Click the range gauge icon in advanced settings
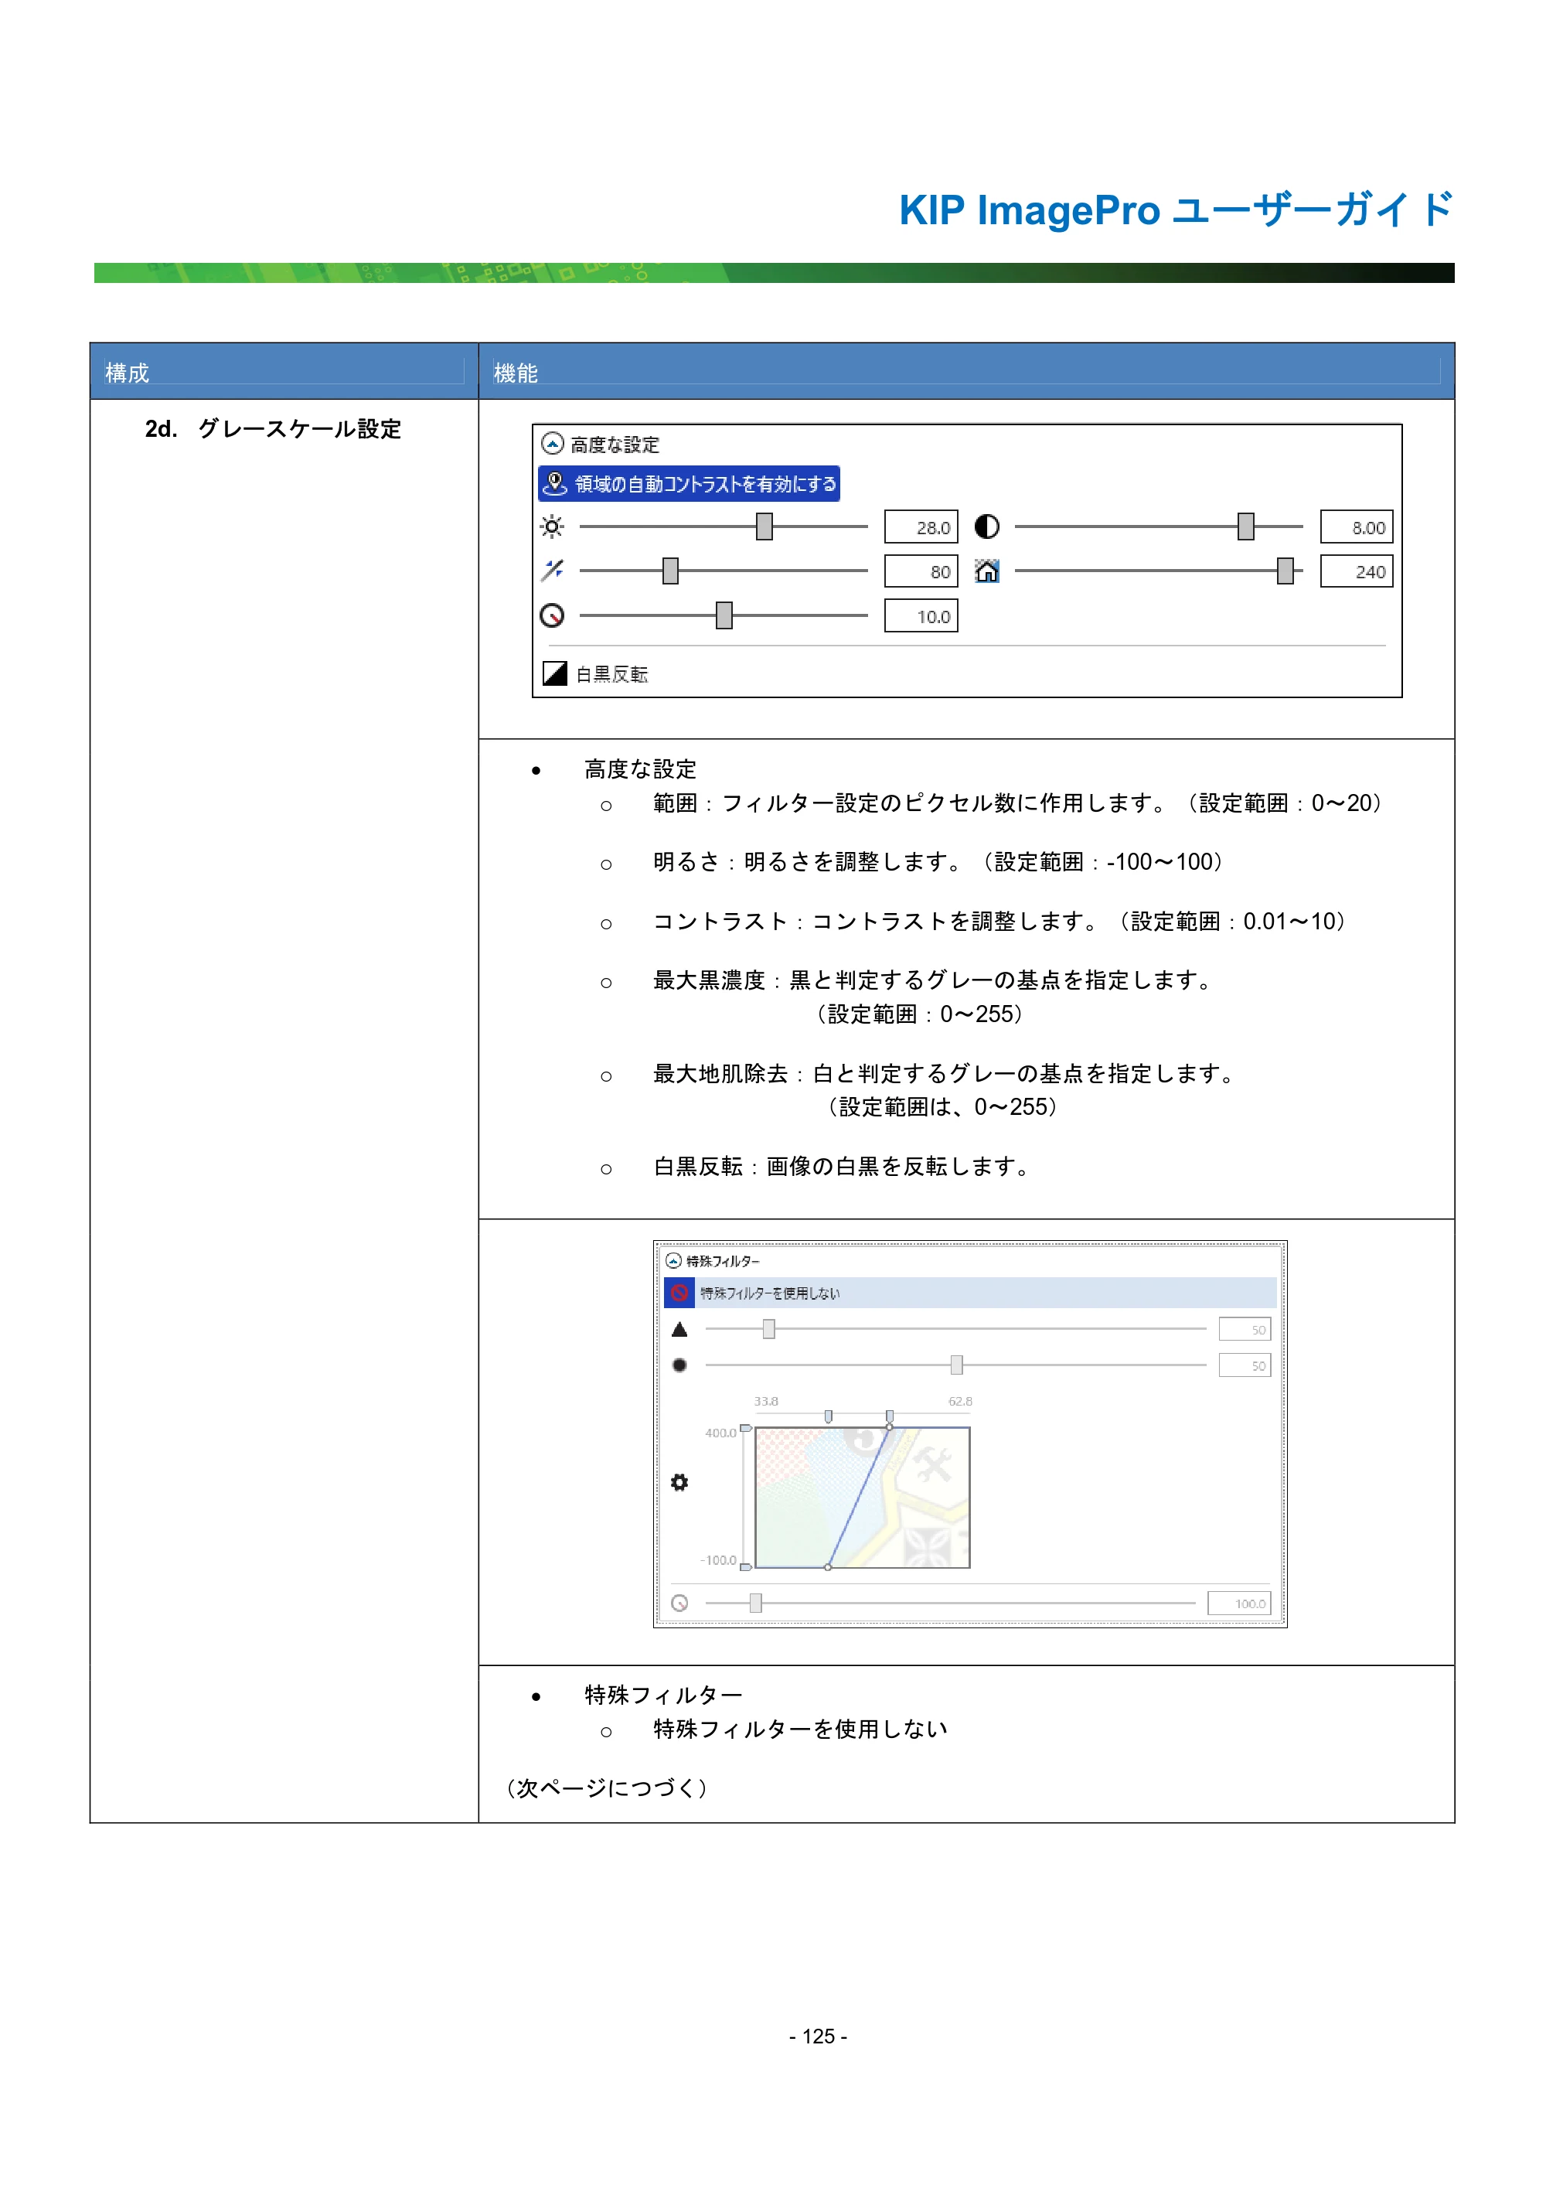This screenshot has height=2188, width=1546. pyautogui.click(x=551, y=615)
